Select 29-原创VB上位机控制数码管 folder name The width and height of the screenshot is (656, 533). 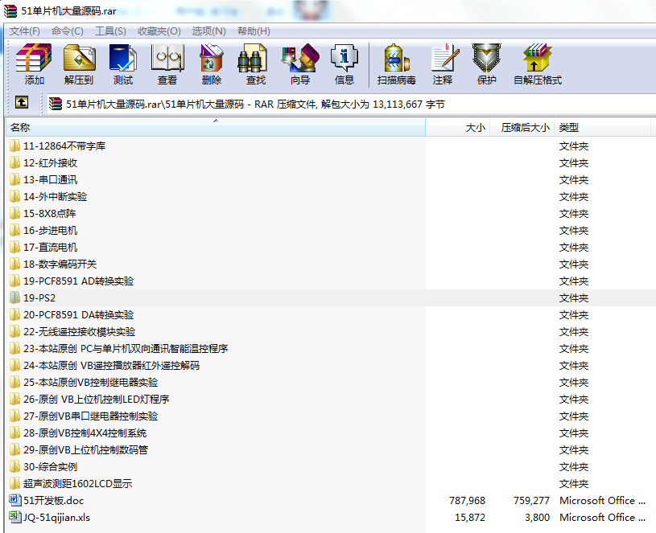coord(86,449)
